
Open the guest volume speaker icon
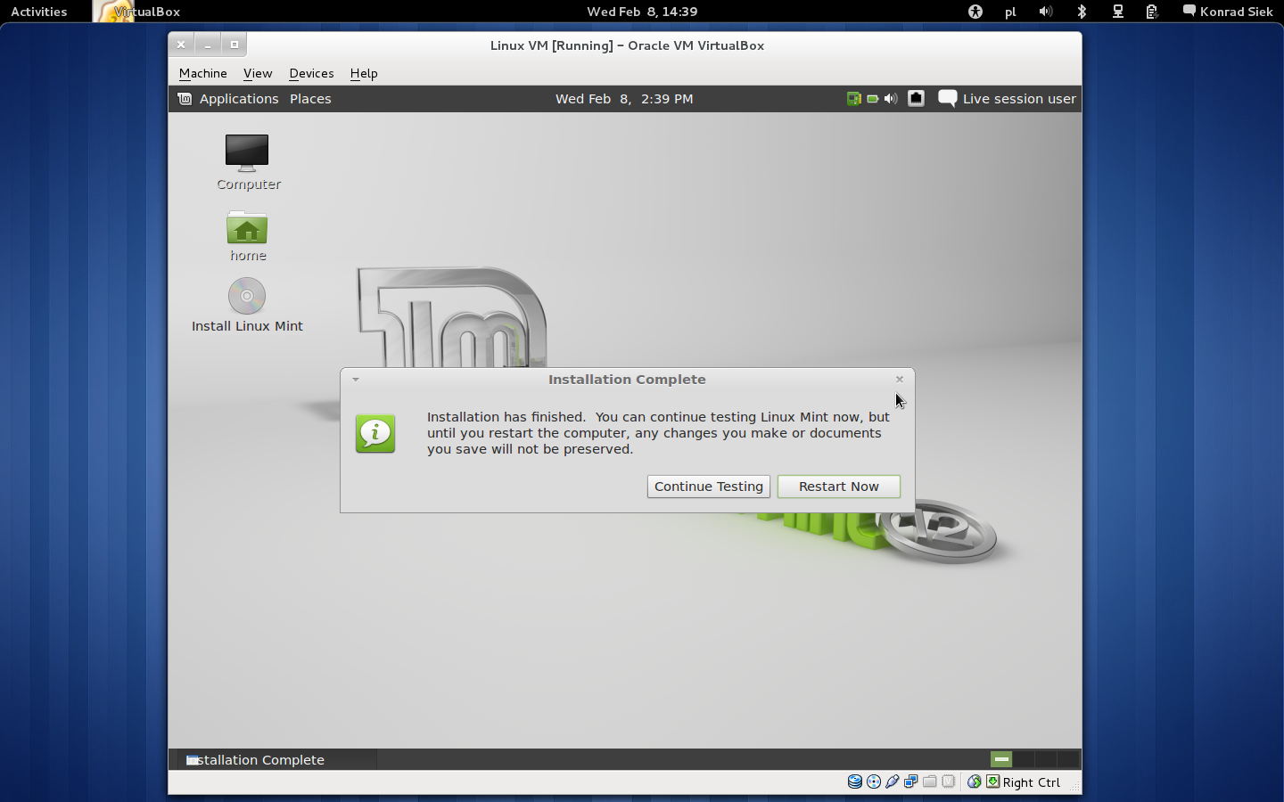891,99
